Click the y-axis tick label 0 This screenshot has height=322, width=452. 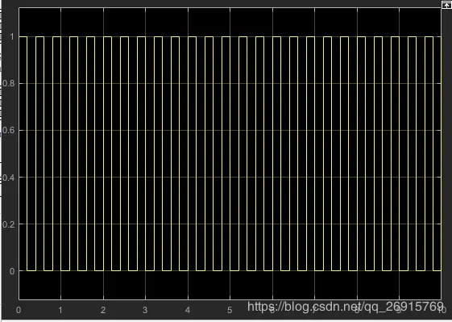pyautogui.click(x=12, y=271)
